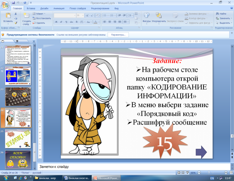234x181 pixels.
Task: Switch to the Дизайн ribbon tab
Action: (x=44, y=8)
